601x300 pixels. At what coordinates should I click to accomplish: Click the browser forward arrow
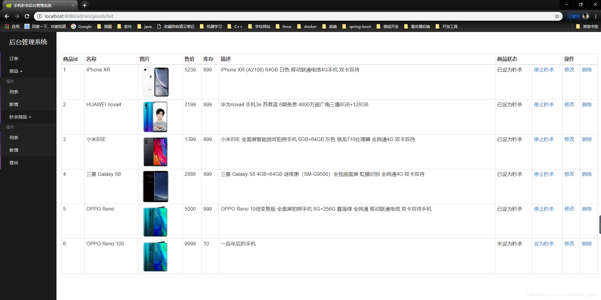(17, 16)
